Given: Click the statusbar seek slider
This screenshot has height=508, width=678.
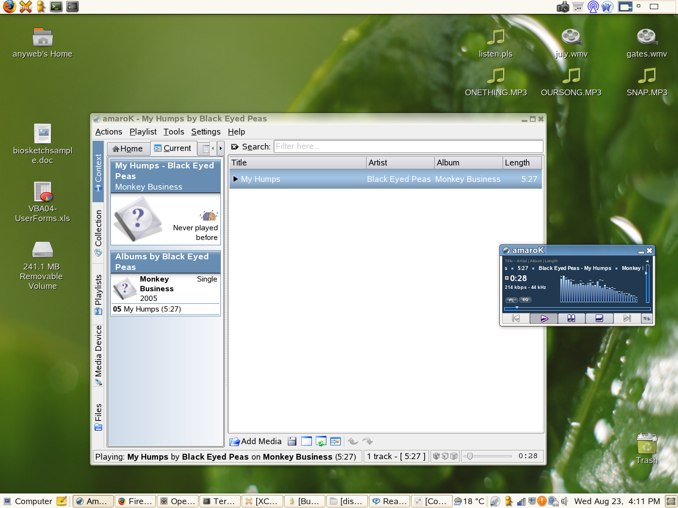Looking at the screenshot, I should coord(488,456).
